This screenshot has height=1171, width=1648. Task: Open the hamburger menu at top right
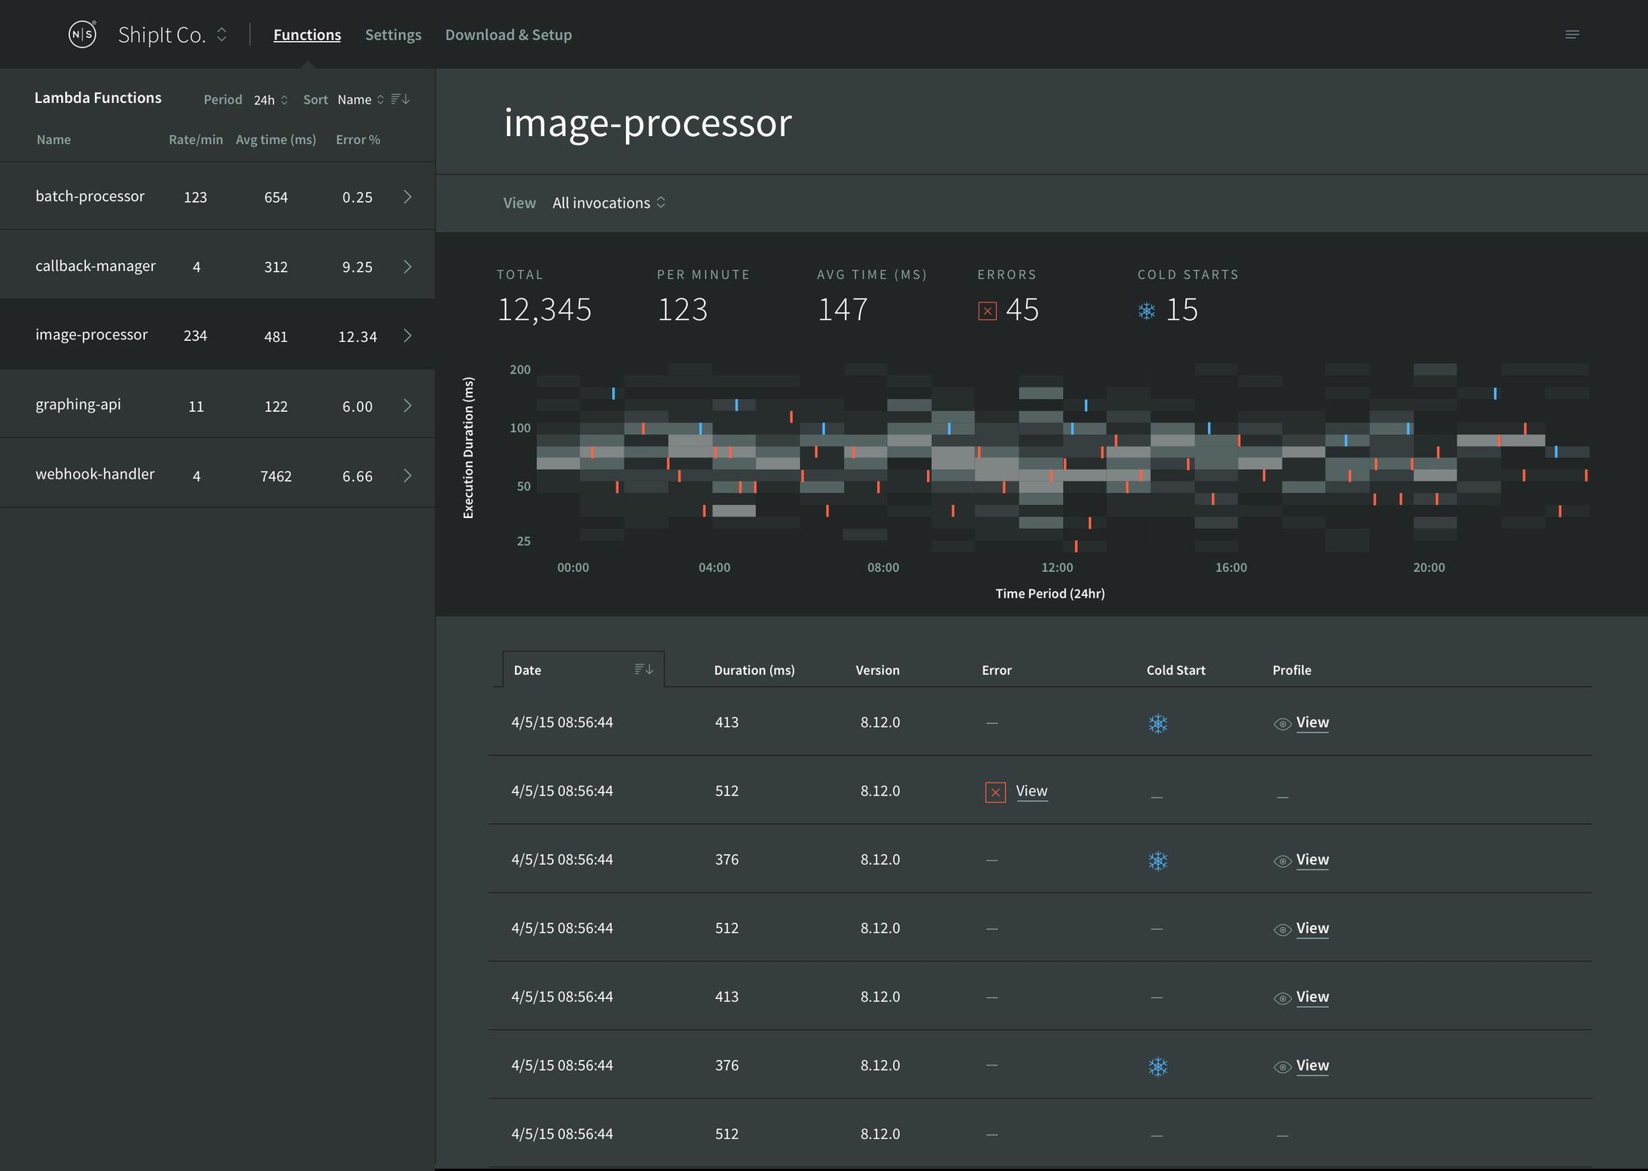(1572, 35)
